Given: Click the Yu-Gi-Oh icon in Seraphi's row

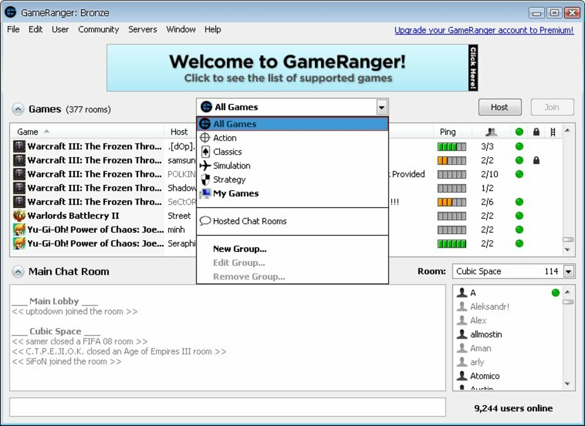Looking at the screenshot, I should 19,243.
